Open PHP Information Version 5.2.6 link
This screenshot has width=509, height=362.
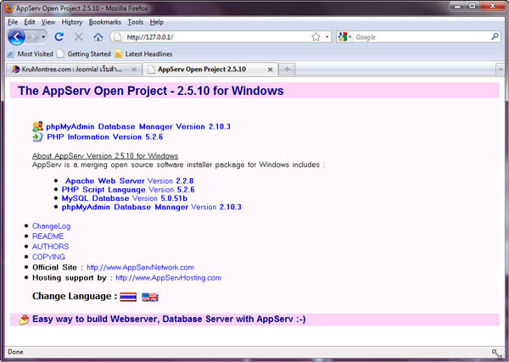(105, 136)
